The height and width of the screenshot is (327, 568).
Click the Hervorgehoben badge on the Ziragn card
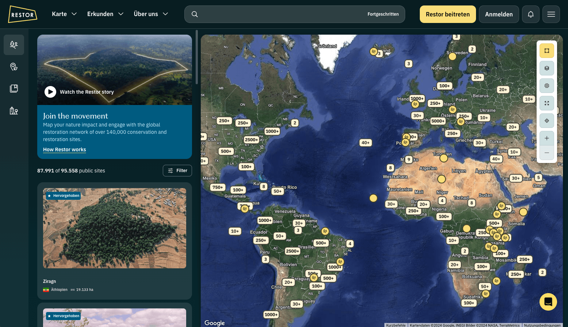(63, 196)
